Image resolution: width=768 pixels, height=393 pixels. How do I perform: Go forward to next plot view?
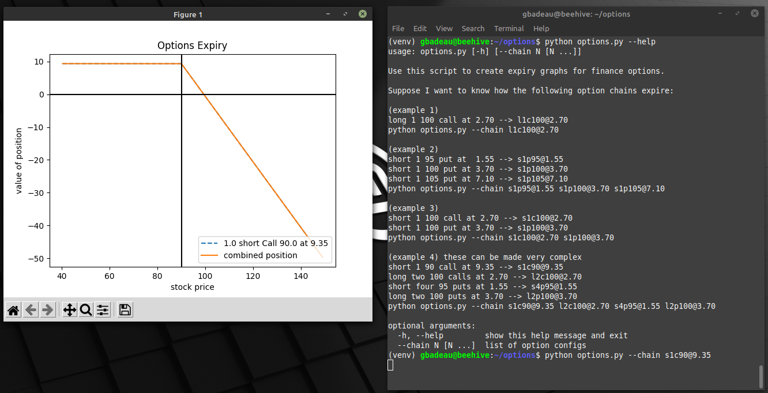tap(48, 310)
